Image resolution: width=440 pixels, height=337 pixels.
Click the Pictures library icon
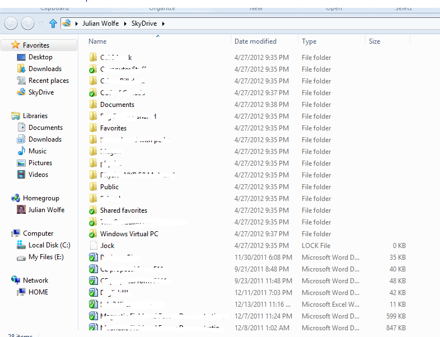point(21,163)
